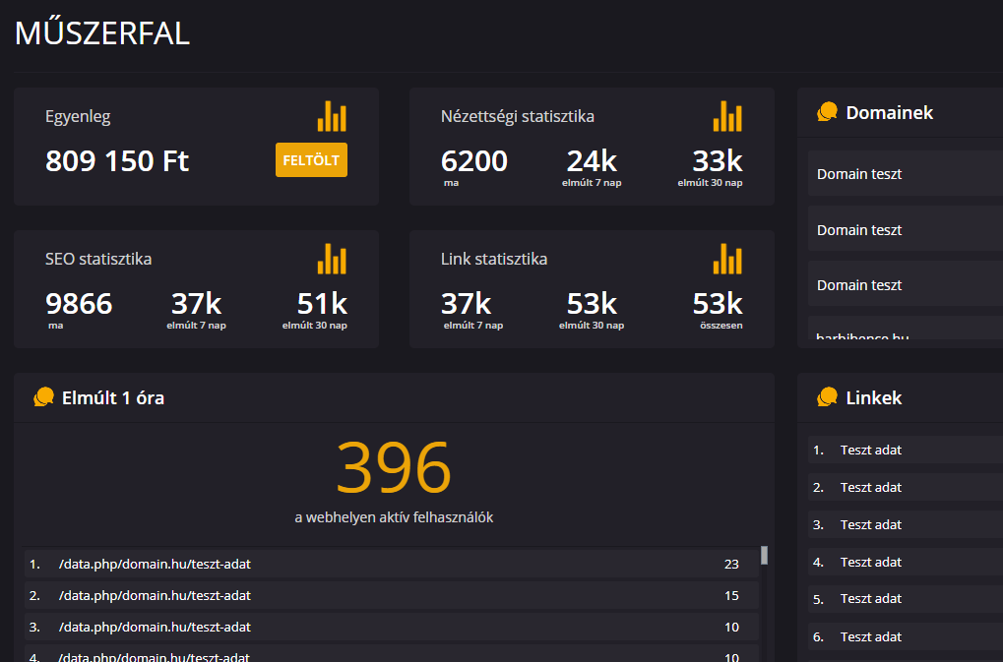Click the 6200 value labeled ma

tap(474, 161)
